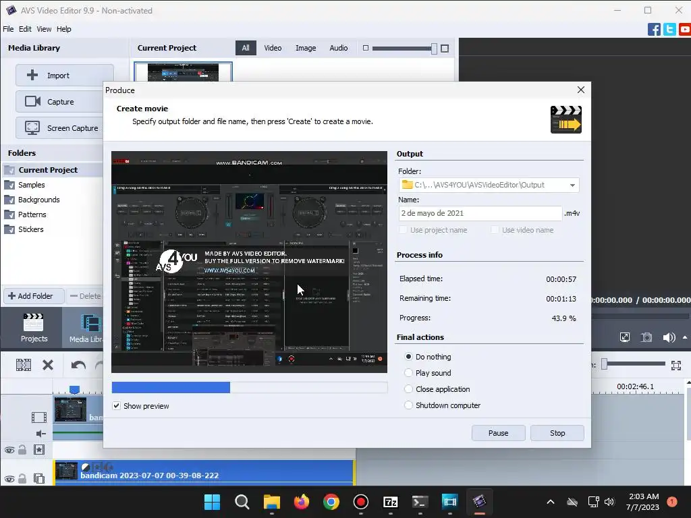Open the Twitter link icon

pyautogui.click(x=669, y=30)
